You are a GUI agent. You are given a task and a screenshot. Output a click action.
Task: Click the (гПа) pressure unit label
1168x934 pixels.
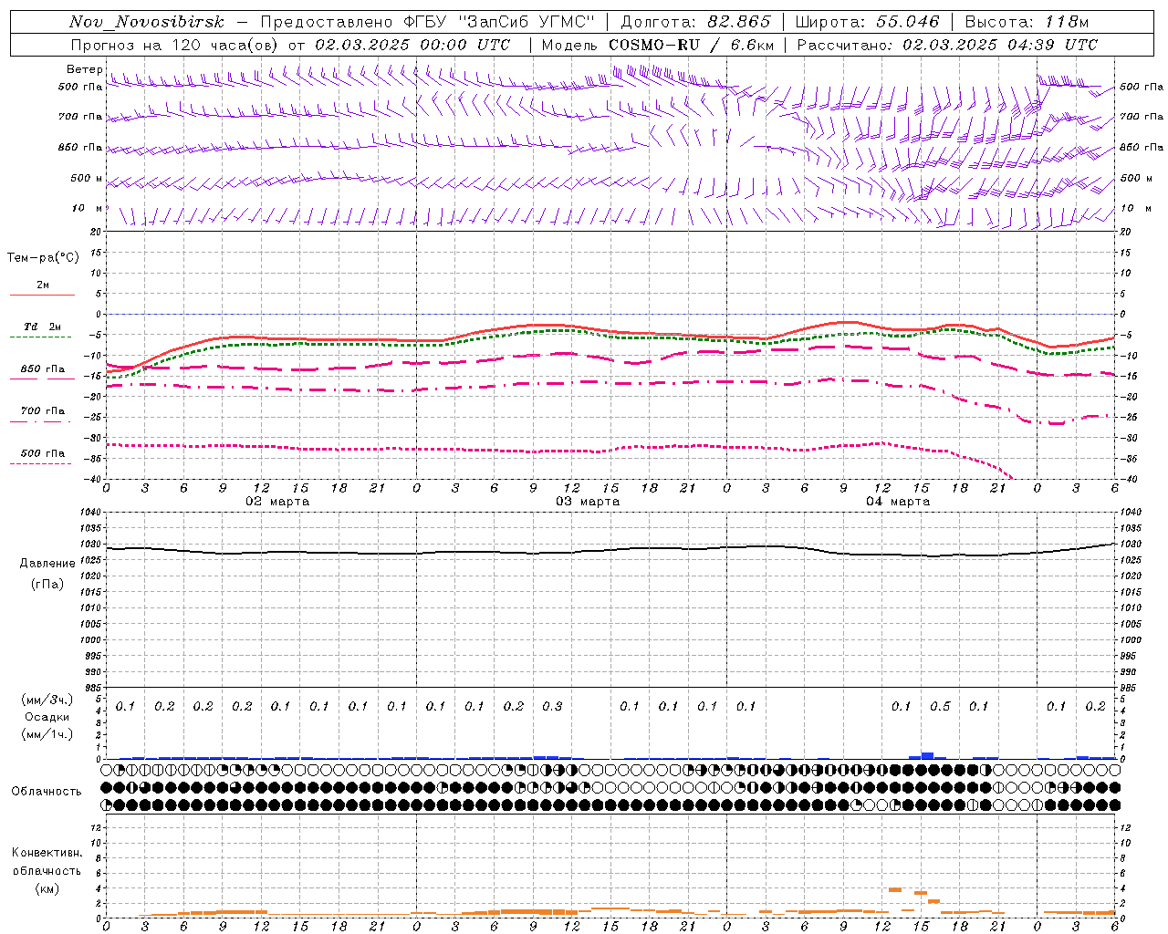tap(47, 584)
